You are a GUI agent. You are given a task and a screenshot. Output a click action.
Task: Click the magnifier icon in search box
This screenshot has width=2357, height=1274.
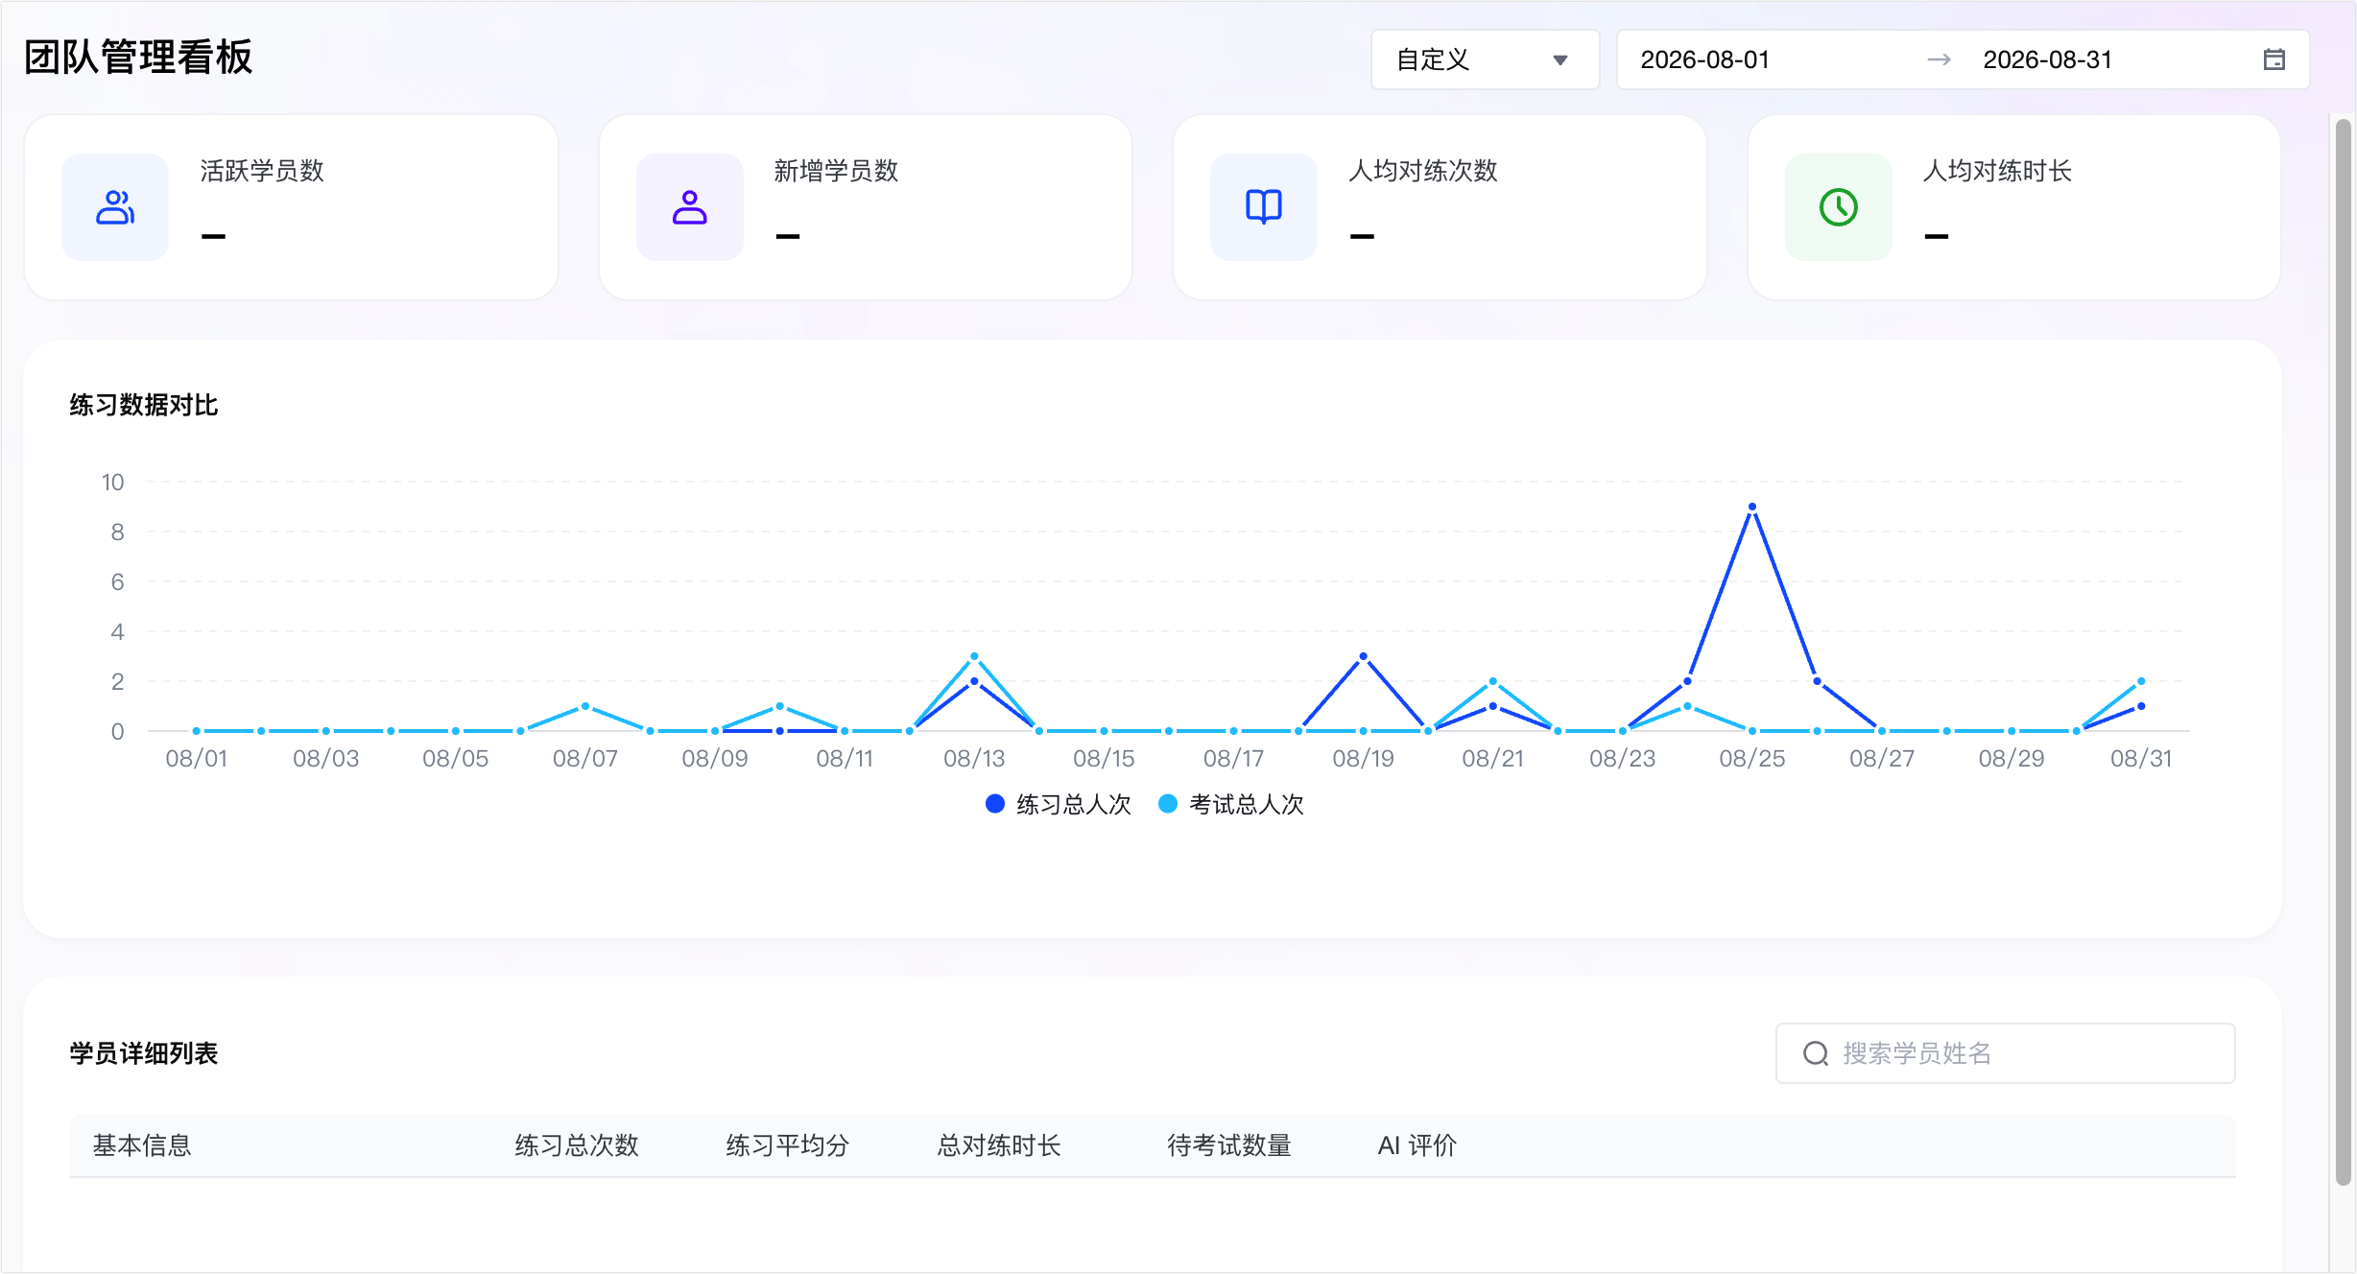click(x=1816, y=1053)
